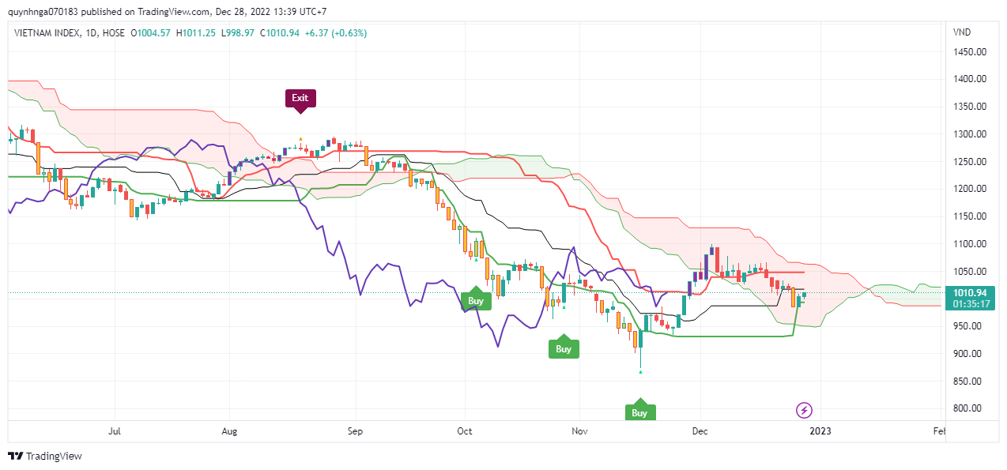Click the Oct date on time axis
Image resolution: width=1007 pixels, height=470 pixels.
[465, 431]
